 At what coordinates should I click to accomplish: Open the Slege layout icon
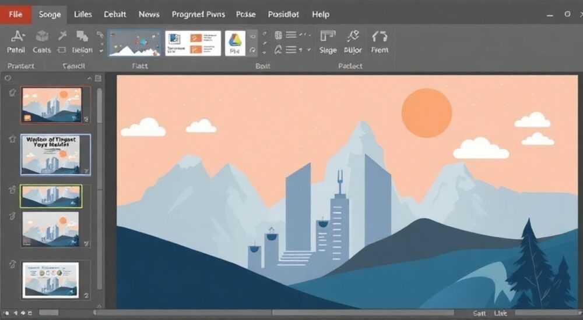(x=328, y=36)
